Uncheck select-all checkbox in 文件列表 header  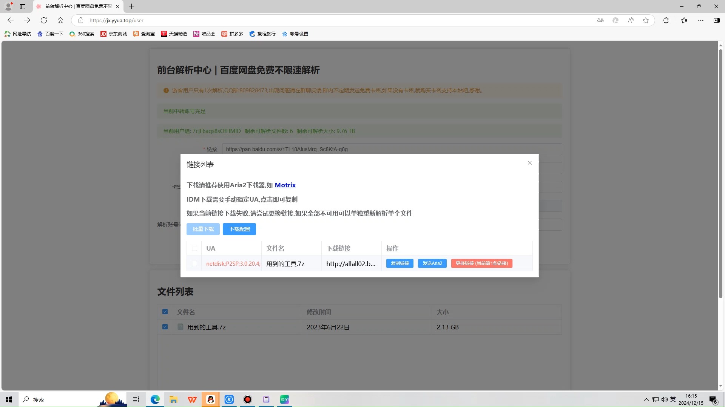pyautogui.click(x=165, y=312)
